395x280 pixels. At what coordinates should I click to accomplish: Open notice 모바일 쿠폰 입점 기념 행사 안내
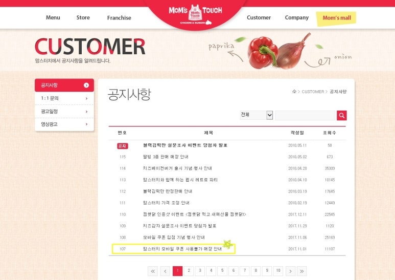174,238
